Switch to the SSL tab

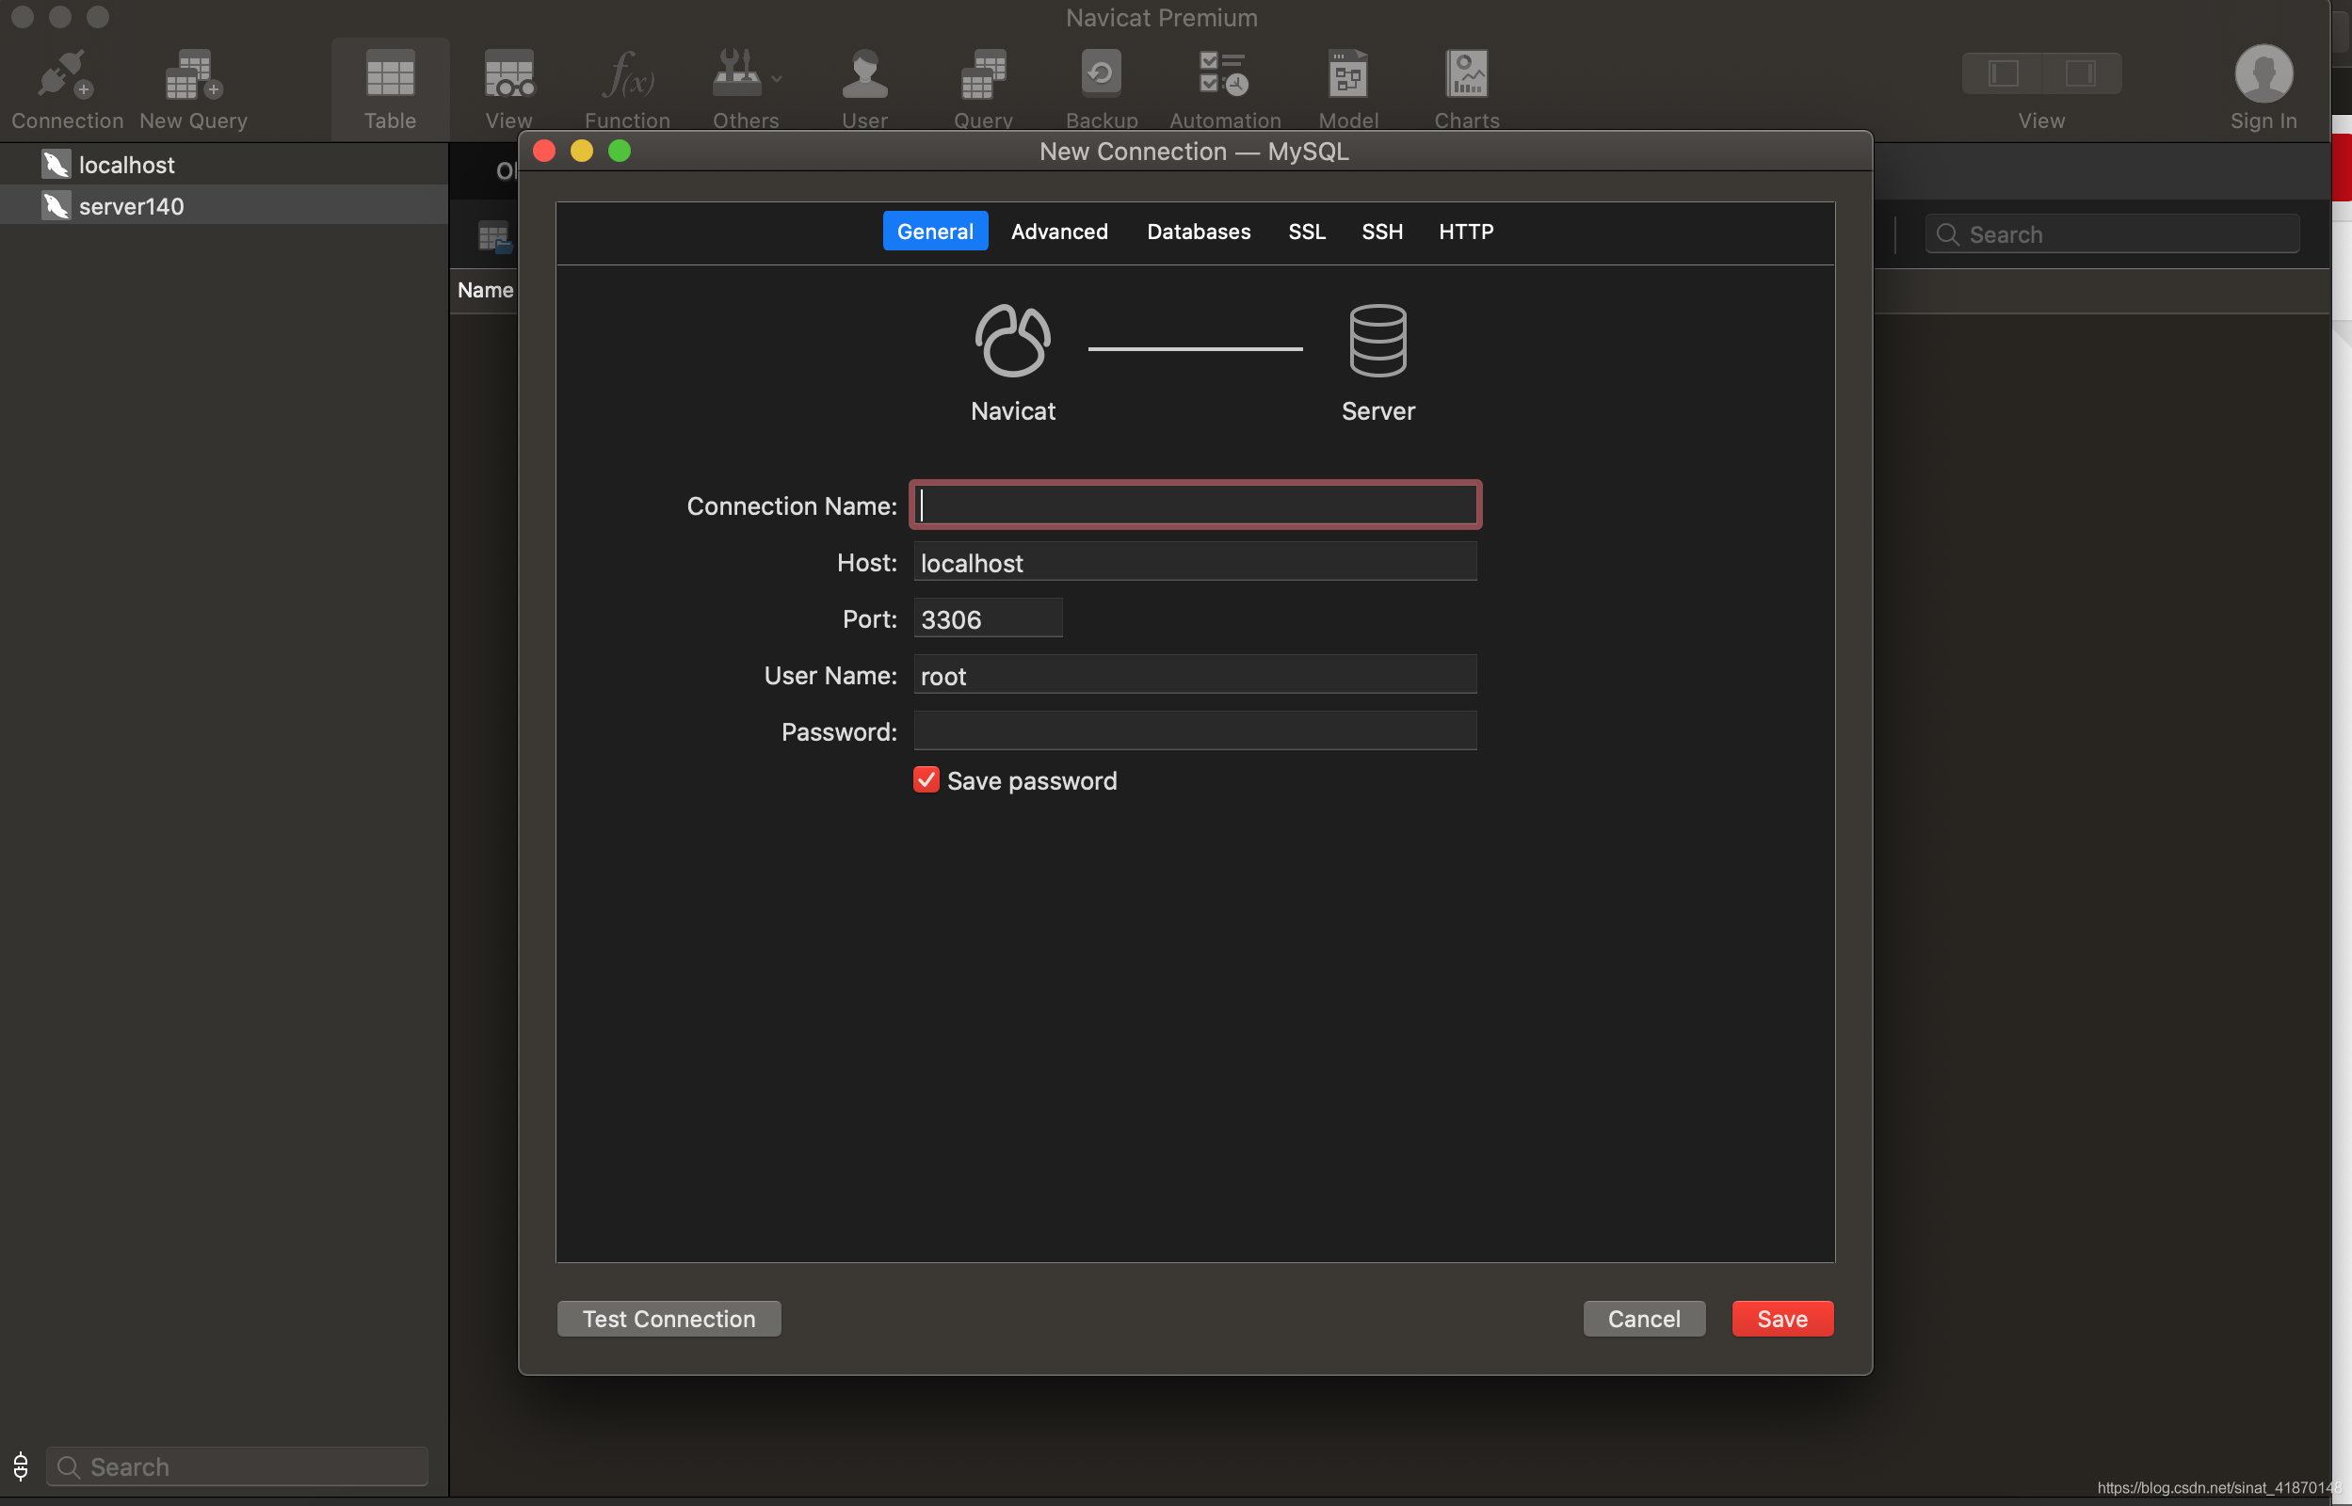(1307, 231)
